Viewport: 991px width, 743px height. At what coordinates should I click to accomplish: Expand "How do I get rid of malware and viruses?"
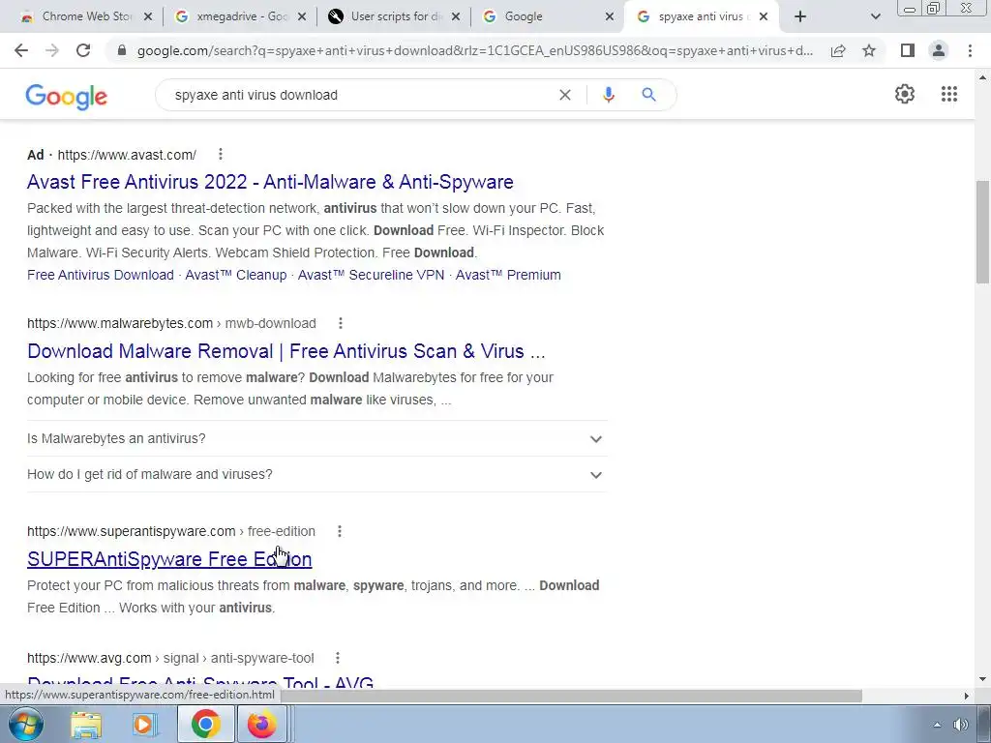pyautogui.click(x=316, y=474)
